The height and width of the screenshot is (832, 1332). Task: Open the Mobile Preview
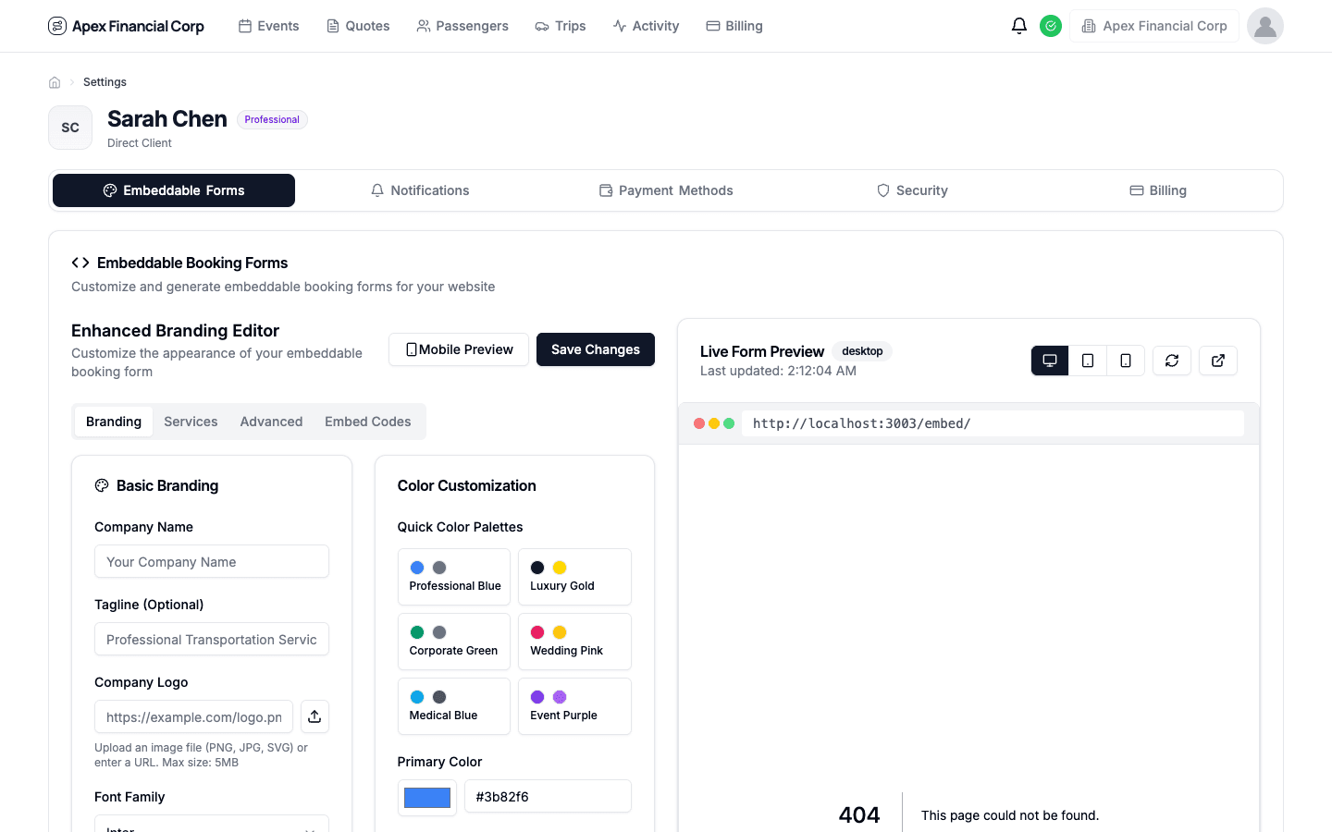[458, 349]
